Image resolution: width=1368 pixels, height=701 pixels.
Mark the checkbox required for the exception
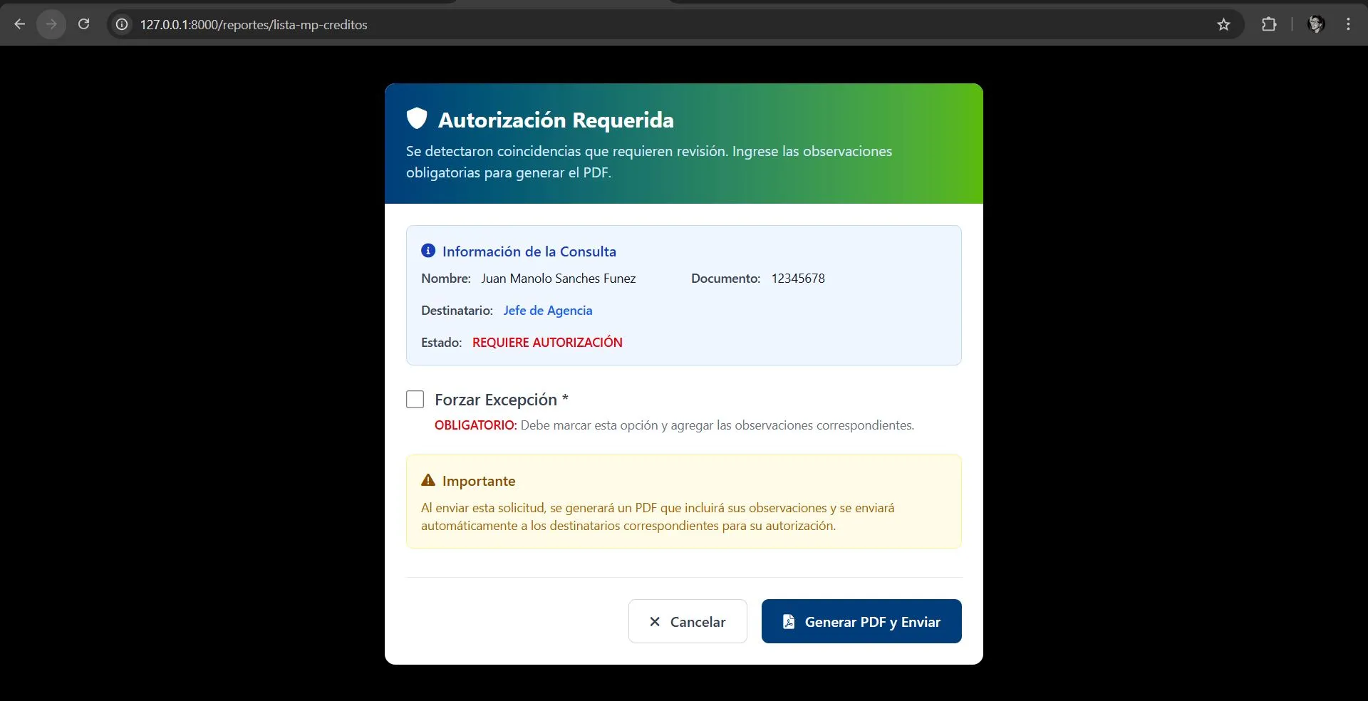tap(414, 399)
